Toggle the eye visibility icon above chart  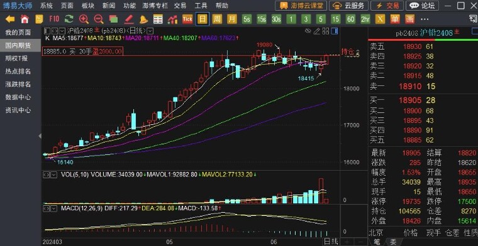point(308,31)
